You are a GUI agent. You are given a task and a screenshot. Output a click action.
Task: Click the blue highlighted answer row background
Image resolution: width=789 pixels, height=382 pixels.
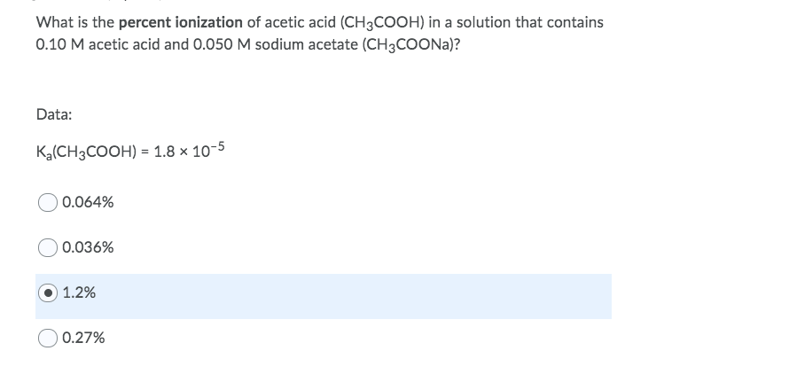(x=324, y=296)
